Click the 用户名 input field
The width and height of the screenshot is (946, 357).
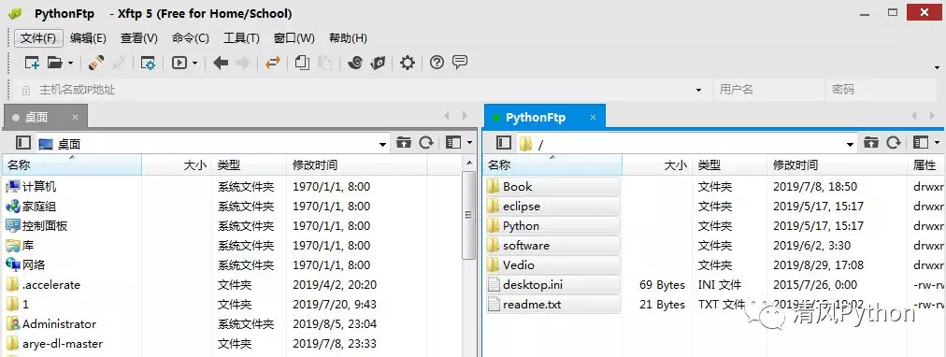(x=768, y=90)
